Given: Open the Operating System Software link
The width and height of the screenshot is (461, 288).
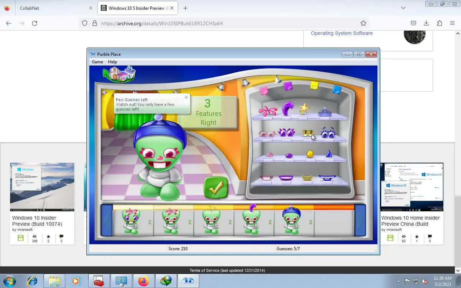Looking at the screenshot, I should point(342,33).
